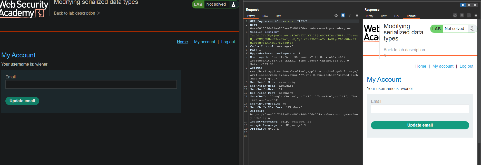Click the Referer header line
Image resolution: width=481 pixels, height=165 pixels.
(x=304, y=115)
